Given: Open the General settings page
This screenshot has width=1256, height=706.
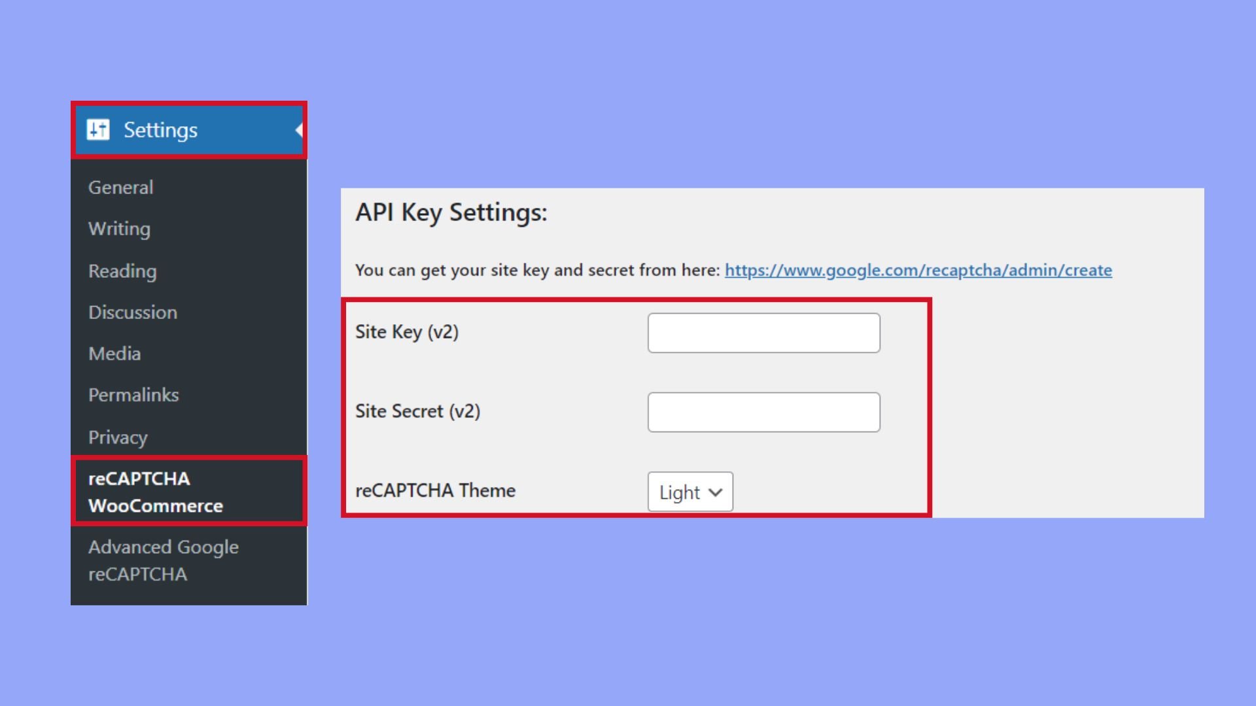Looking at the screenshot, I should (120, 187).
